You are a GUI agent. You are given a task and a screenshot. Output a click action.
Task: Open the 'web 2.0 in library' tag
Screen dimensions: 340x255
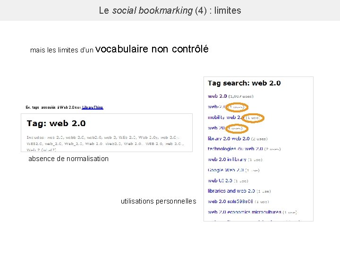(227, 160)
